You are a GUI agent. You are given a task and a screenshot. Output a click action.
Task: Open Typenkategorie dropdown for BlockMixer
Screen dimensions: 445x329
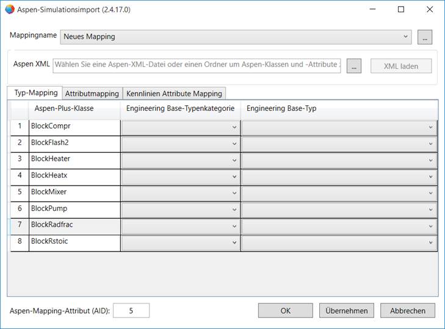click(x=181, y=193)
